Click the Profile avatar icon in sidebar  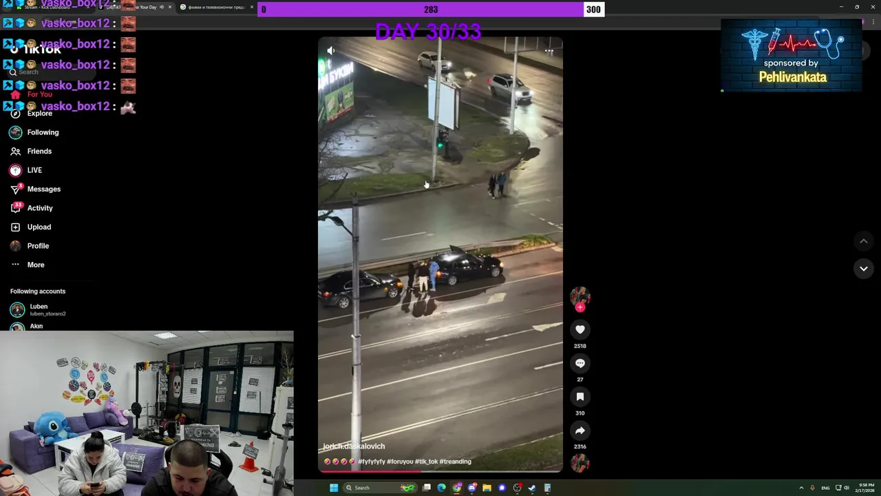15,246
